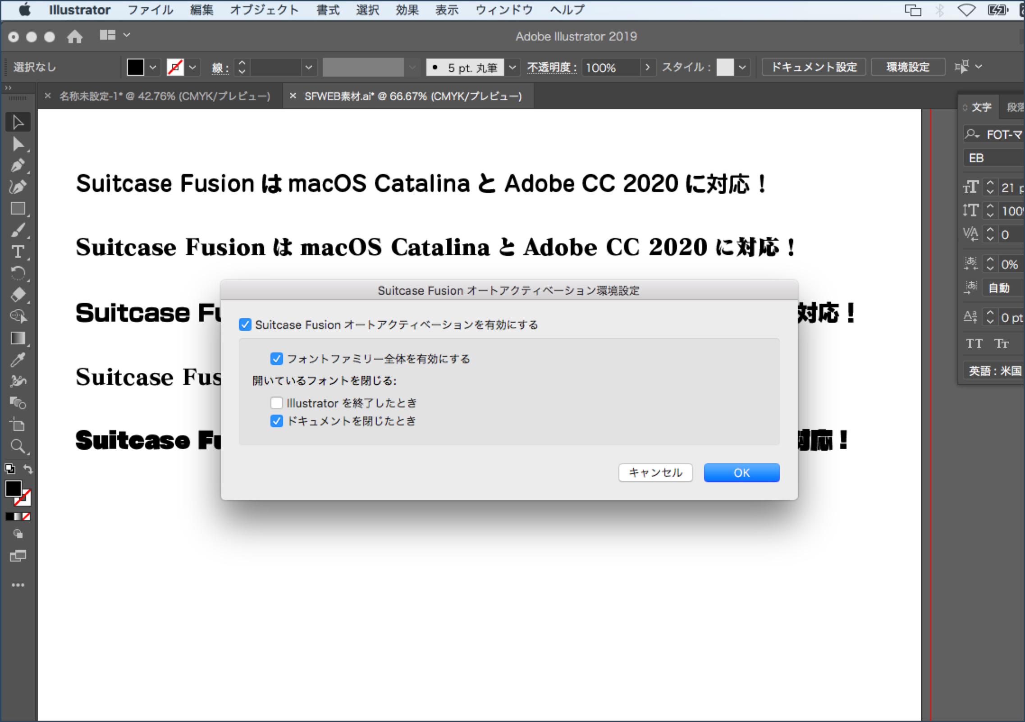Click the 不透明度 opacity label link
The width and height of the screenshot is (1025, 722).
click(x=552, y=68)
